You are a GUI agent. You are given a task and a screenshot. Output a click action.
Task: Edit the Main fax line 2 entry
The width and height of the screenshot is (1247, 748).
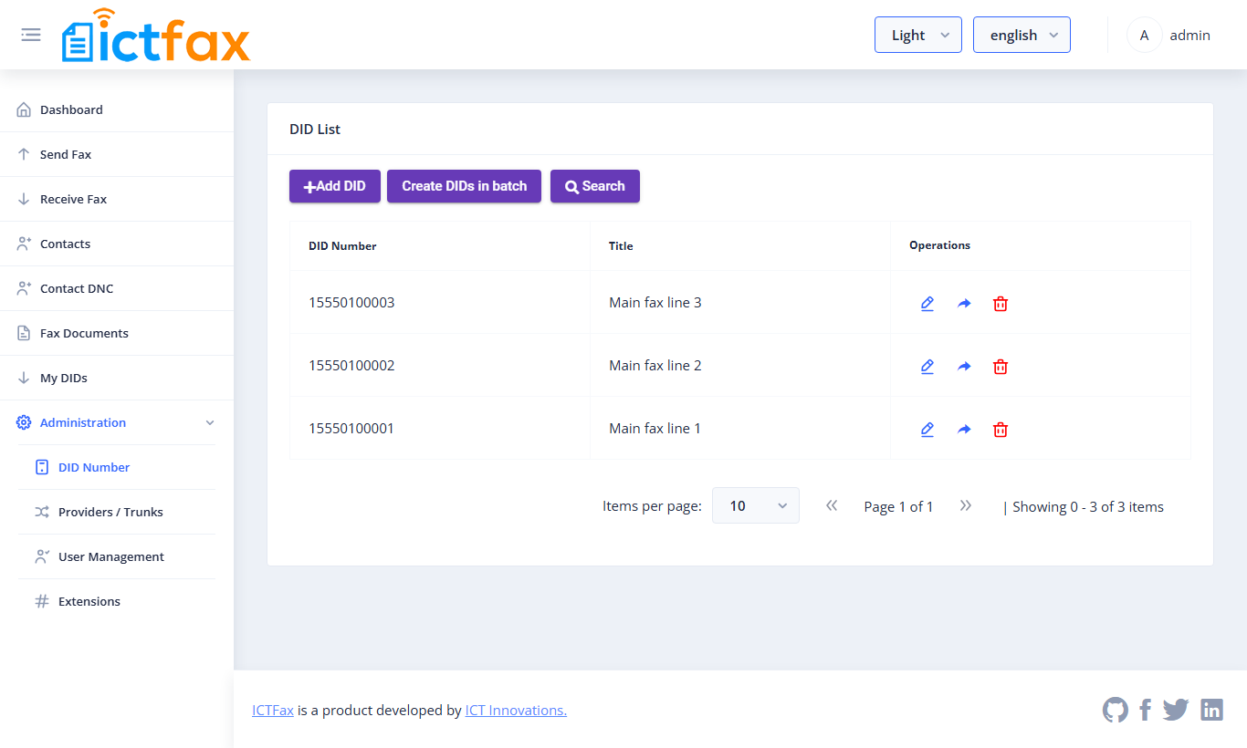point(927,367)
